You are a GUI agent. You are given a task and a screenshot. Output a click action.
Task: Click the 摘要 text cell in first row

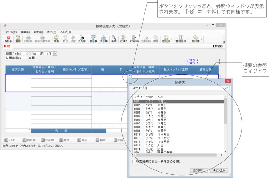[x=110, y=81]
